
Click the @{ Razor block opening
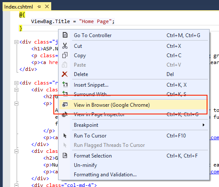[x=22, y=15]
